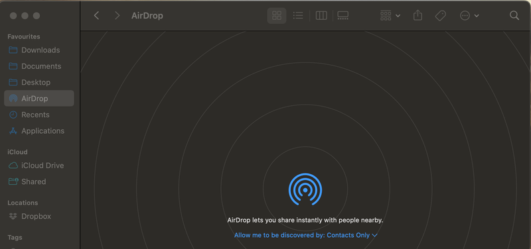
Task: Switch to icon grid view
Action: [x=277, y=15]
